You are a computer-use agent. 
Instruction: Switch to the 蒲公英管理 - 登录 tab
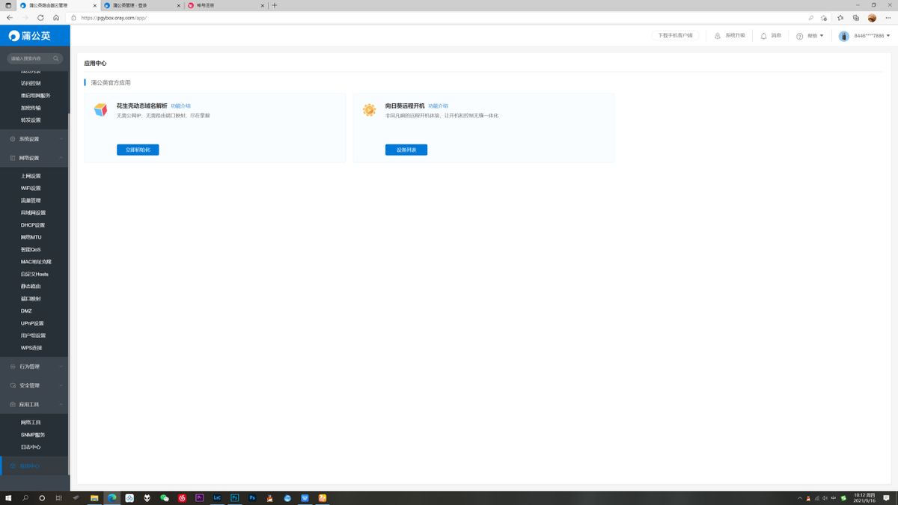(141, 5)
